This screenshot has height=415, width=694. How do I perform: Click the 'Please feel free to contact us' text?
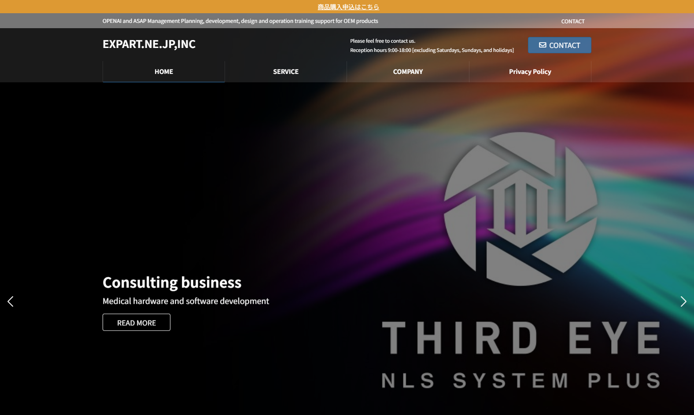click(382, 41)
